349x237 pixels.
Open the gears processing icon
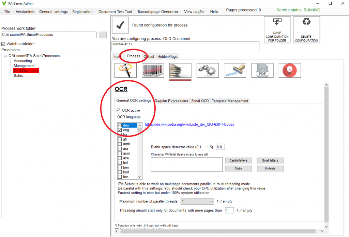point(208,70)
